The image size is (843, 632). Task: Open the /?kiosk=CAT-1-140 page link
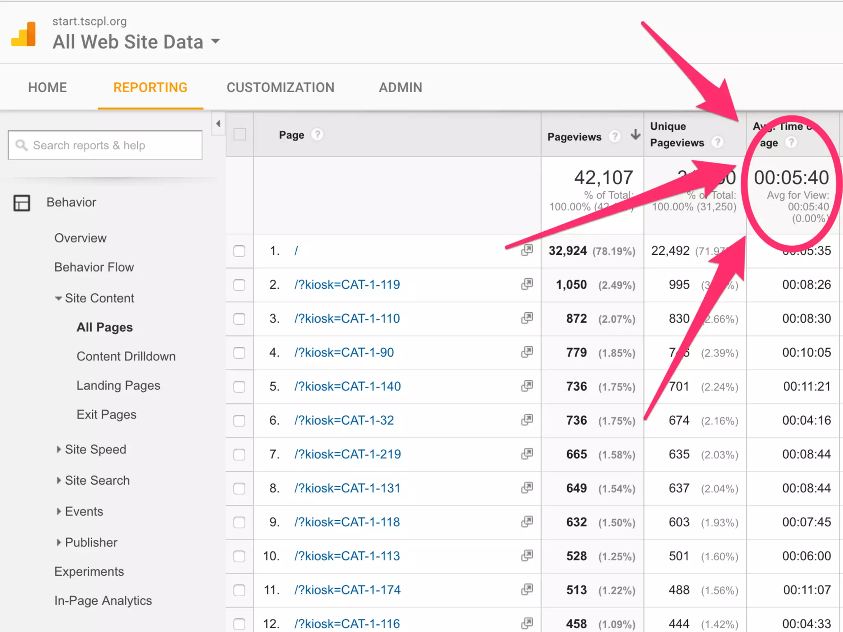coord(347,386)
